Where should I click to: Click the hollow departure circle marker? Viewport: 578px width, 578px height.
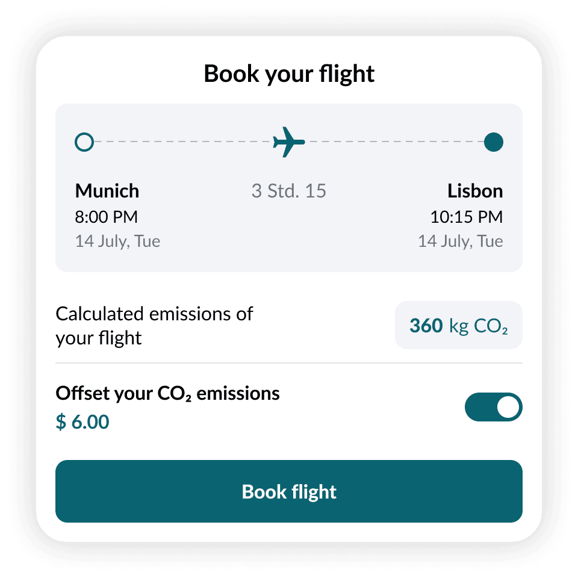pos(84,143)
